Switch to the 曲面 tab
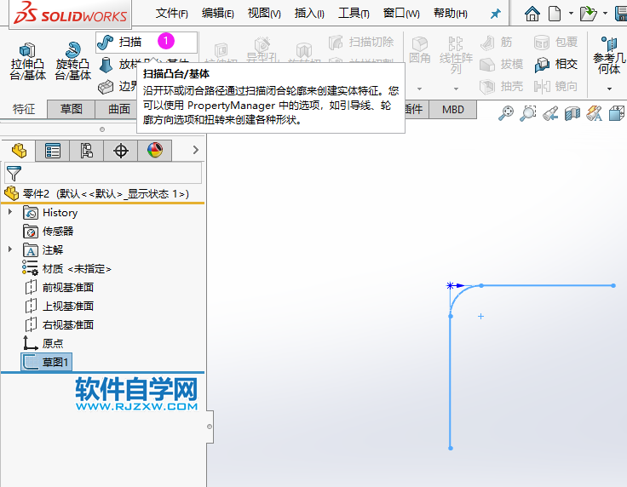The width and height of the screenshot is (627, 487). tap(119, 109)
